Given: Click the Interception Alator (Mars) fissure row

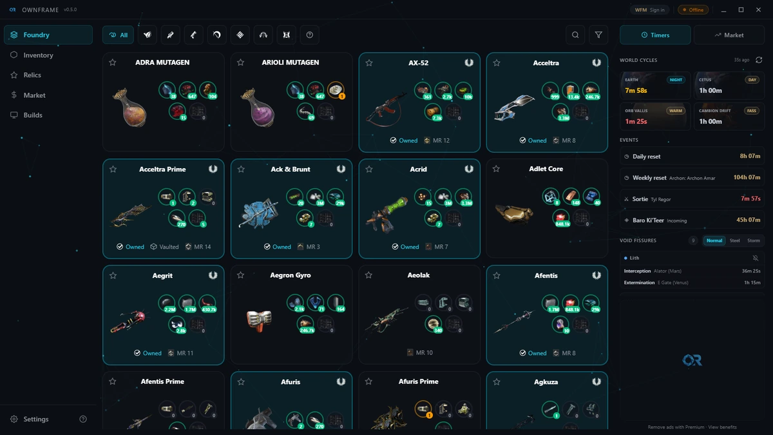Looking at the screenshot, I should pos(692,271).
